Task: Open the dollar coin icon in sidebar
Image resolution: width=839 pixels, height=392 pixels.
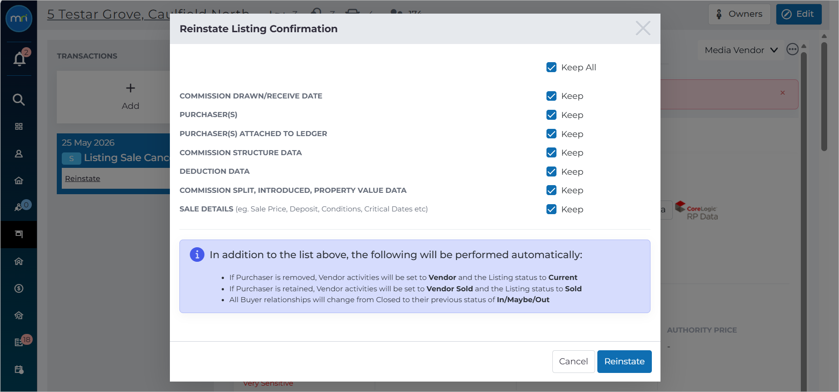Action: click(x=19, y=289)
